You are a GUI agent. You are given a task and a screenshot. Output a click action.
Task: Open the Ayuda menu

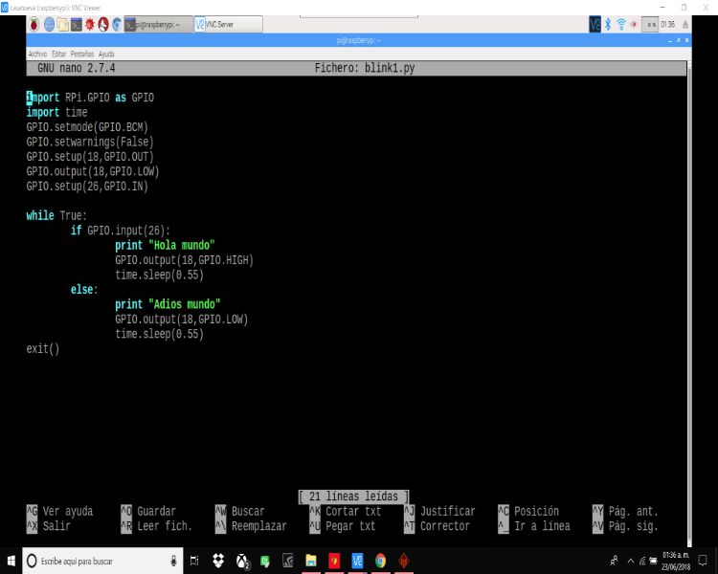click(x=106, y=54)
